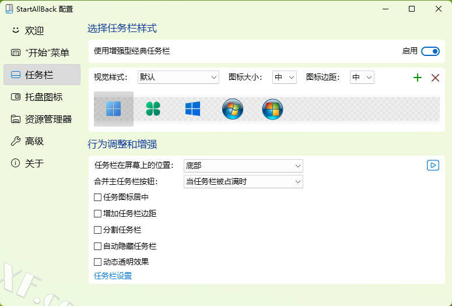
Task: Go to the 欢迎 page
Action: click(x=42, y=30)
